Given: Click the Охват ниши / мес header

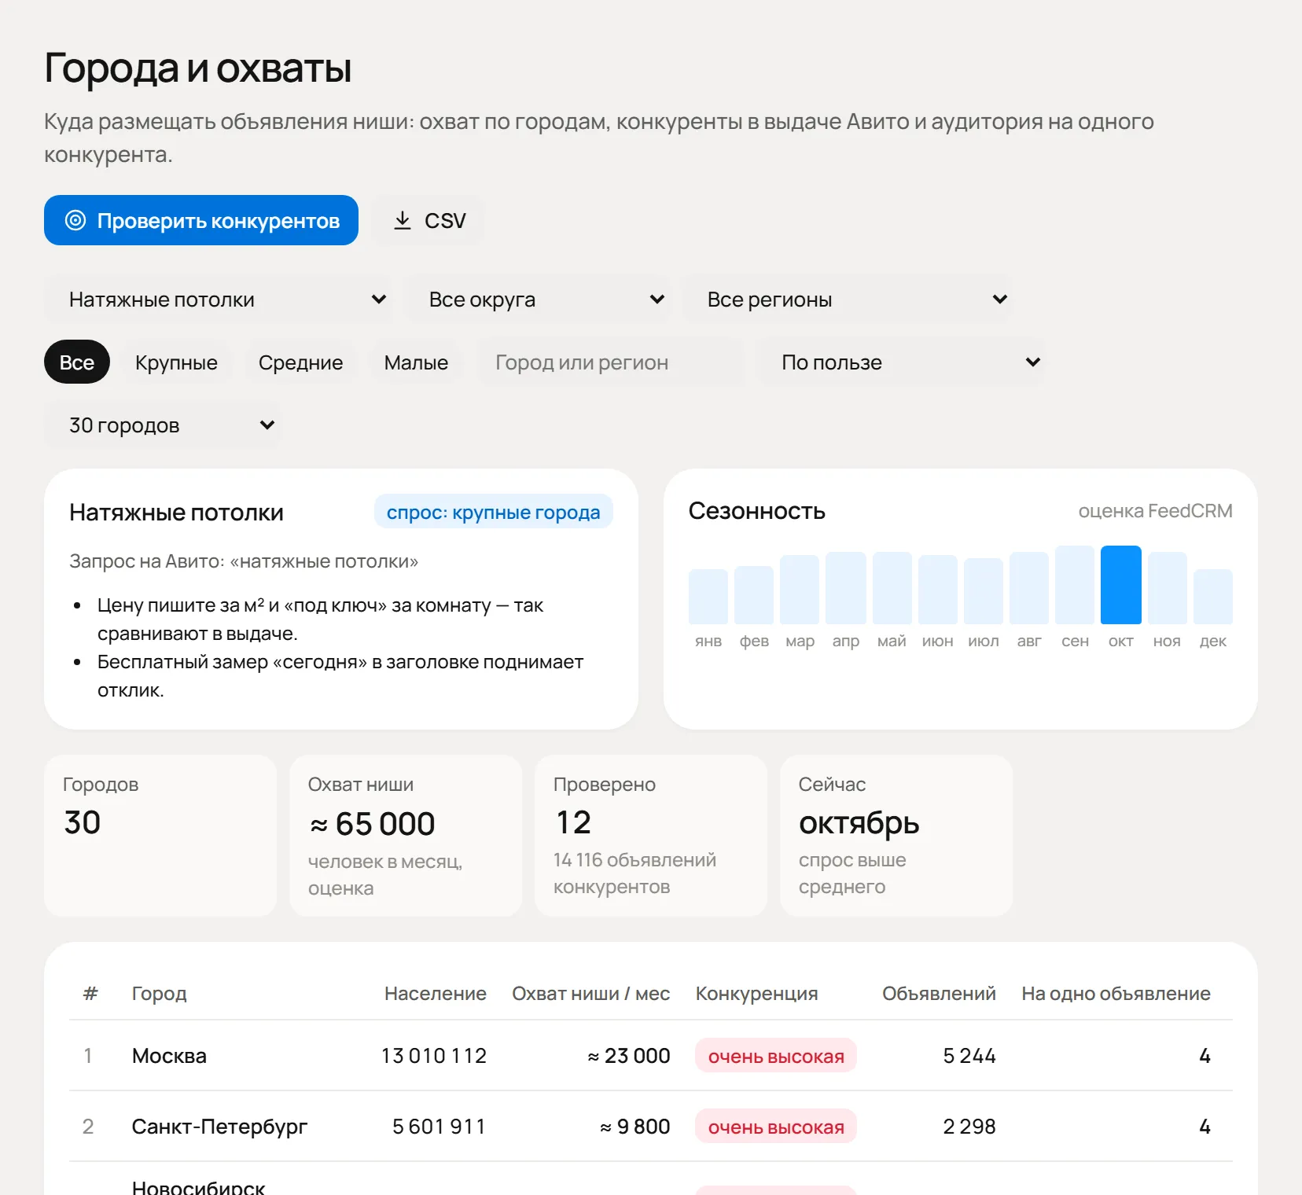Looking at the screenshot, I should [591, 993].
